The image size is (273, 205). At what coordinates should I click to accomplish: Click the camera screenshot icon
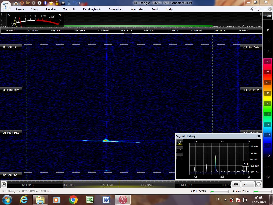(63, 3)
